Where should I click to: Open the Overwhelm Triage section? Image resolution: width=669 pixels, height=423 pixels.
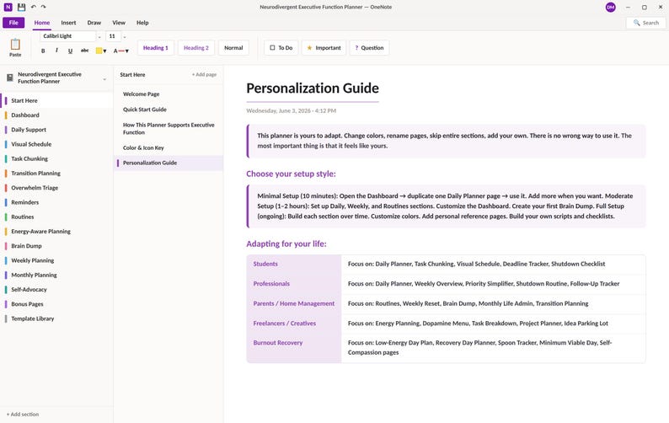(56, 188)
